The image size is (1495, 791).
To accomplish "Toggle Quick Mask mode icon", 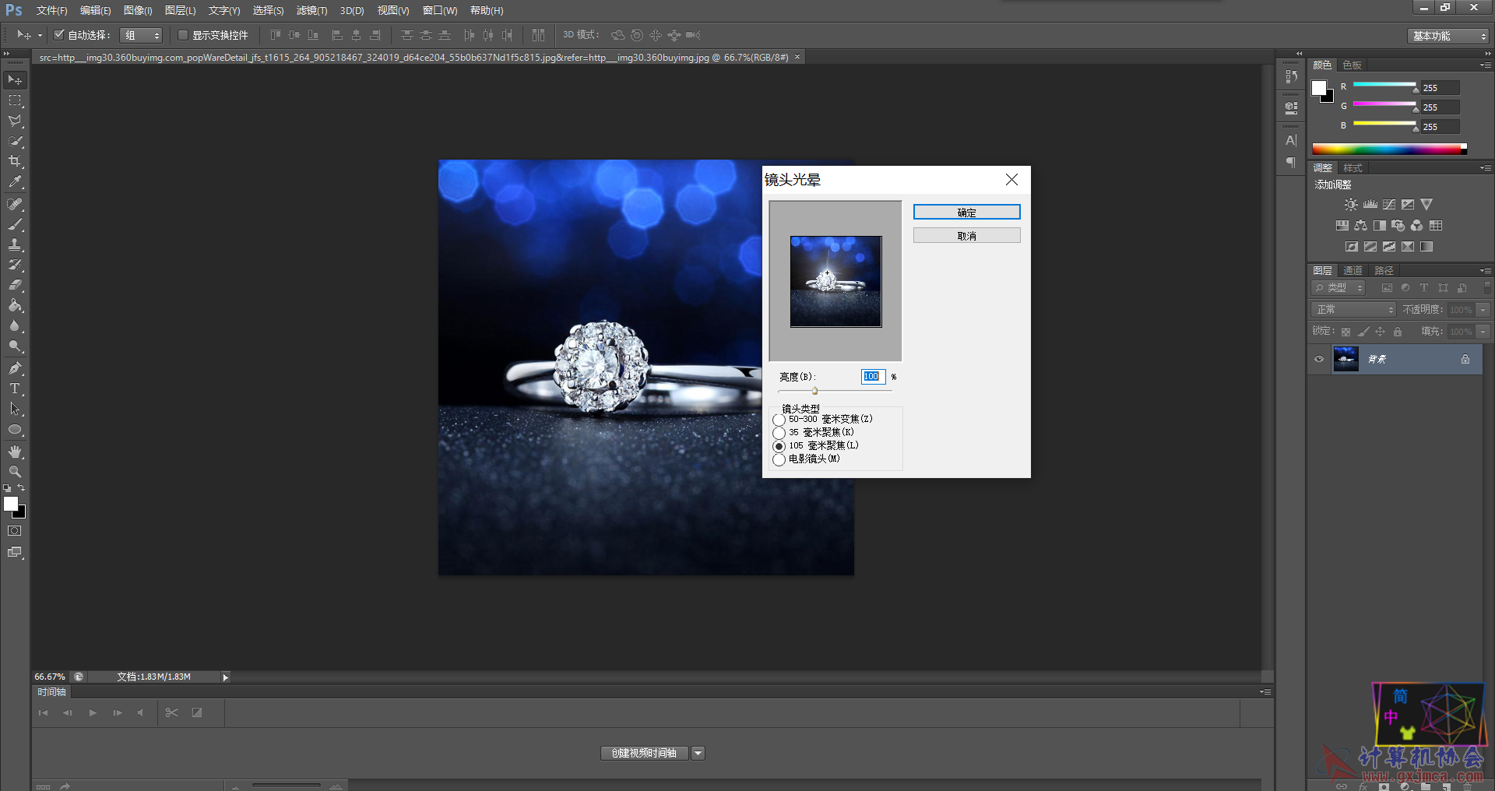I will point(15,531).
